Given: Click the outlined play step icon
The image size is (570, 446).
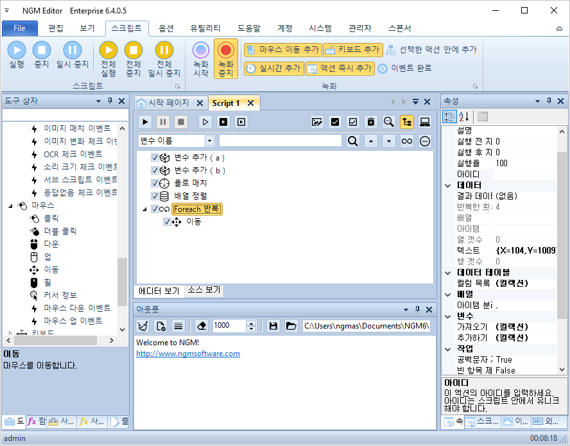Looking at the screenshot, I should click(205, 122).
